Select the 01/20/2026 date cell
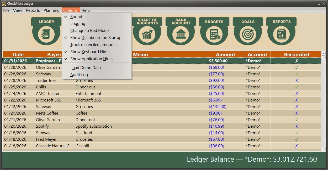Screen dimensions: 328x170 click(18, 126)
